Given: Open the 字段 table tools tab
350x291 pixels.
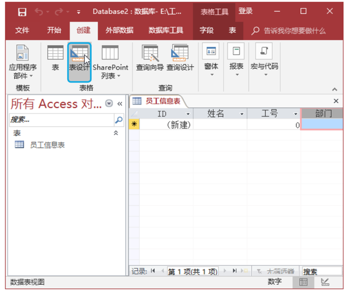Looking at the screenshot, I should pyautogui.click(x=207, y=30).
